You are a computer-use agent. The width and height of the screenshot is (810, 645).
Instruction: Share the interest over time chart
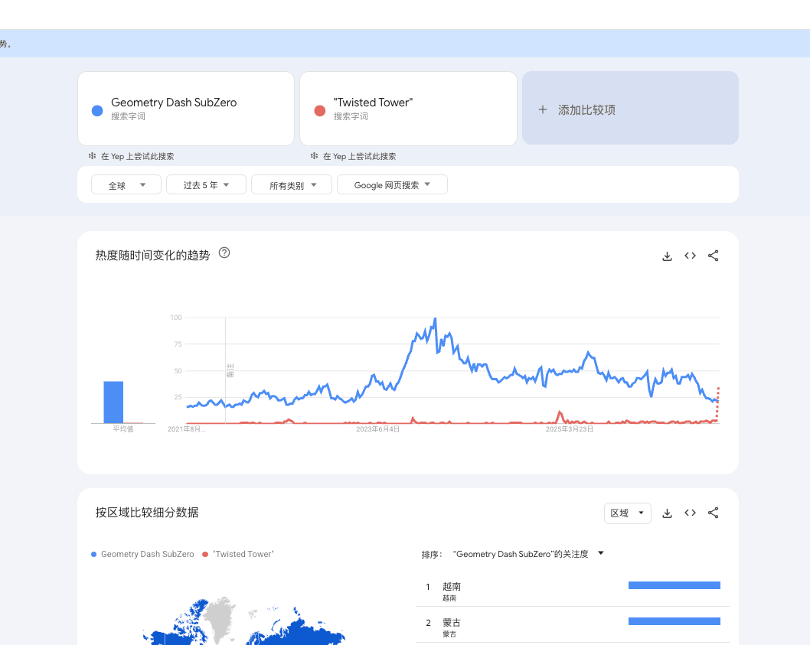[x=713, y=256]
